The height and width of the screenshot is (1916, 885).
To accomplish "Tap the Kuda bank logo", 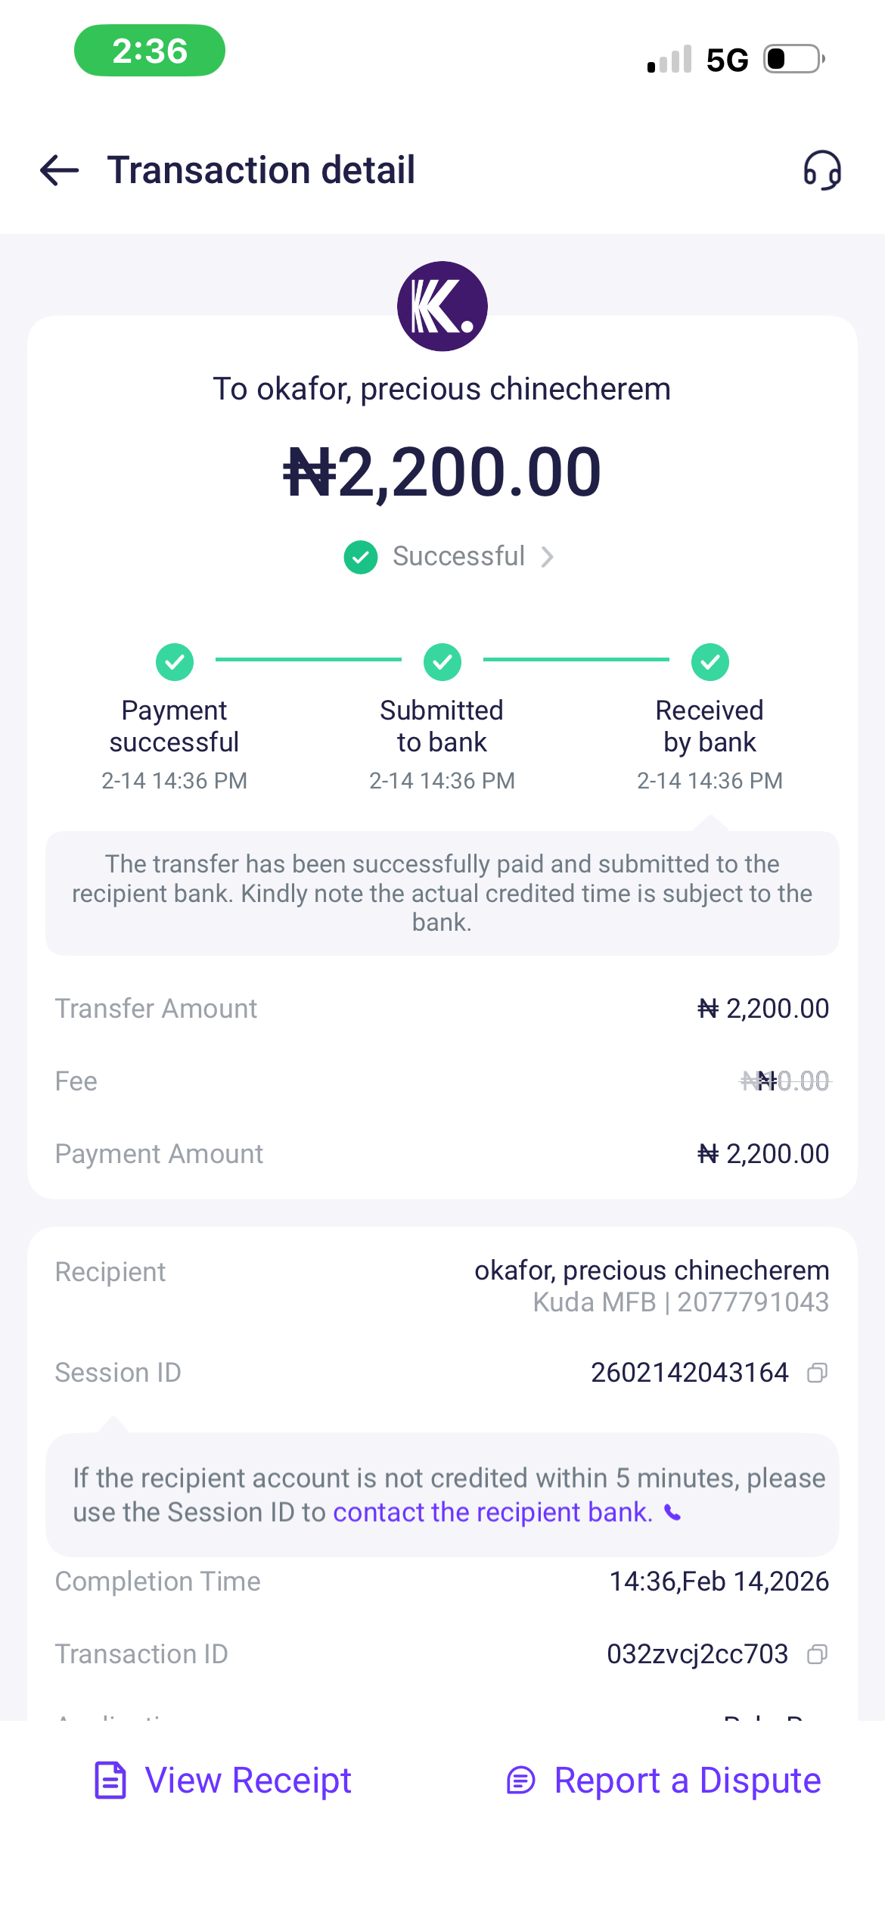I will tap(442, 306).
